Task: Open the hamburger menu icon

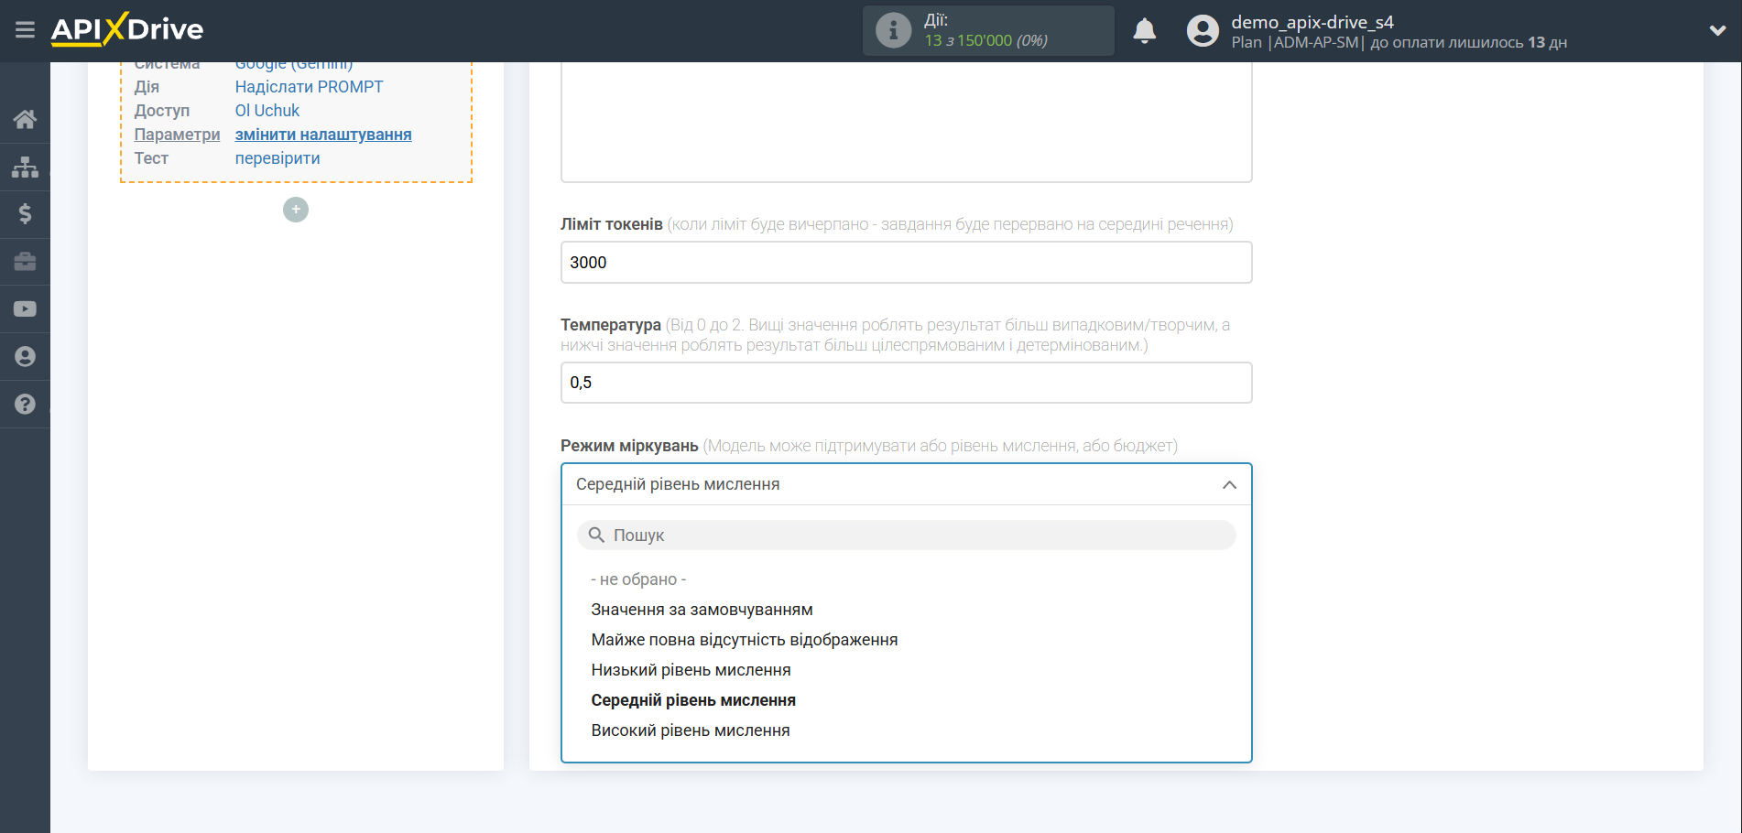Action: click(x=25, y=30)
